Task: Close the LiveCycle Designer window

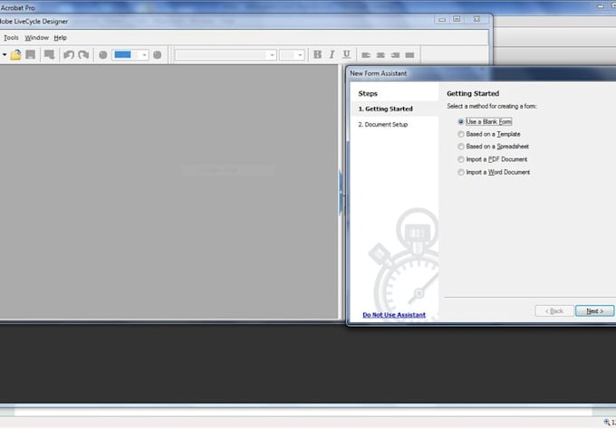Action: (476, 19)
